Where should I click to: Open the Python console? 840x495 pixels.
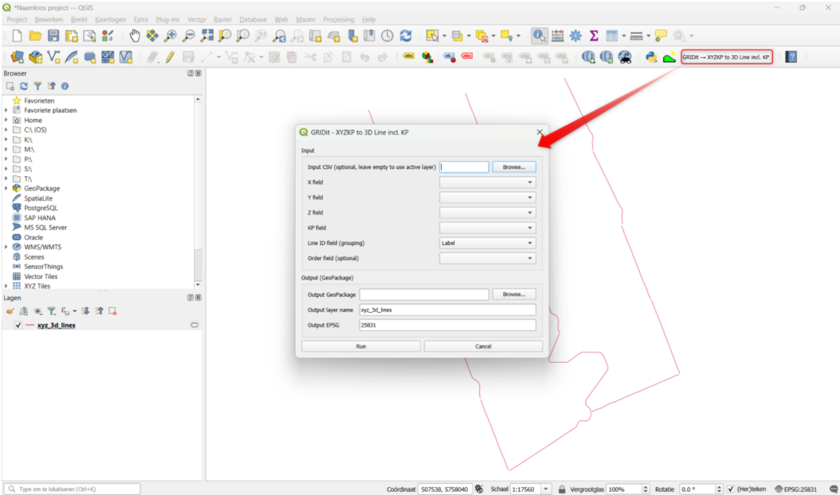tap(651, 57)
